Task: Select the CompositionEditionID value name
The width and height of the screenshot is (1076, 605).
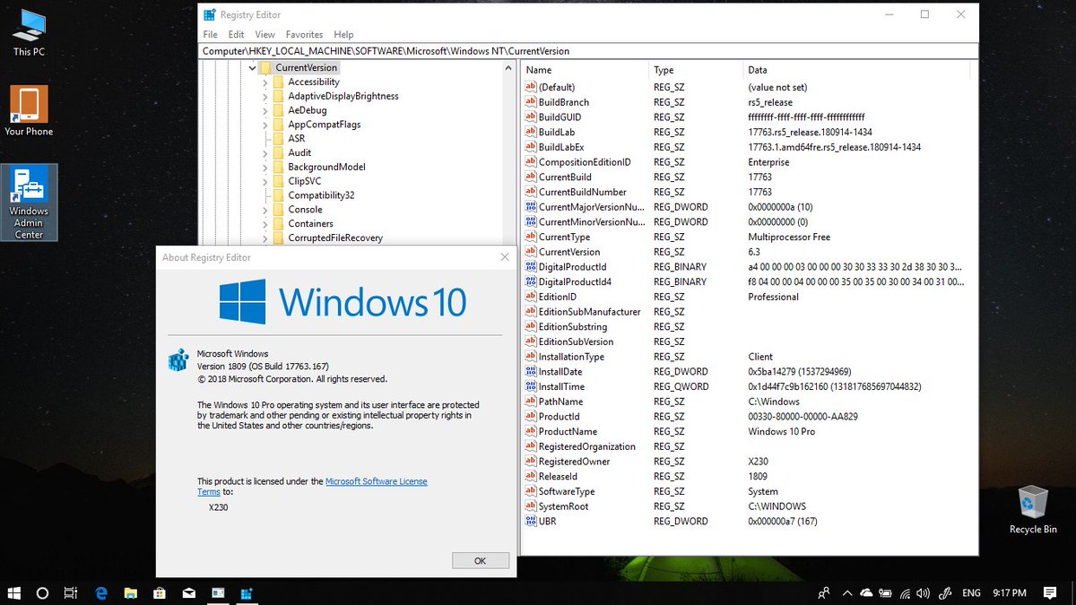Action: pyautogui.click(x=585, y=162)
